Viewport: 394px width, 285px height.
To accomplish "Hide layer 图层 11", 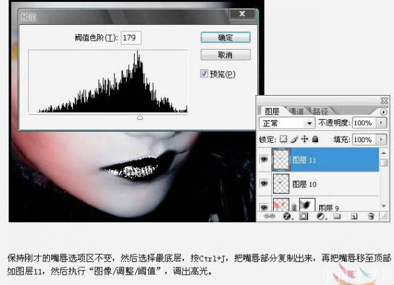I will (264, 159).
